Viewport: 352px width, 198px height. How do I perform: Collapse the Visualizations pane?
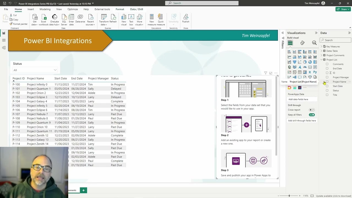[316, 33]
